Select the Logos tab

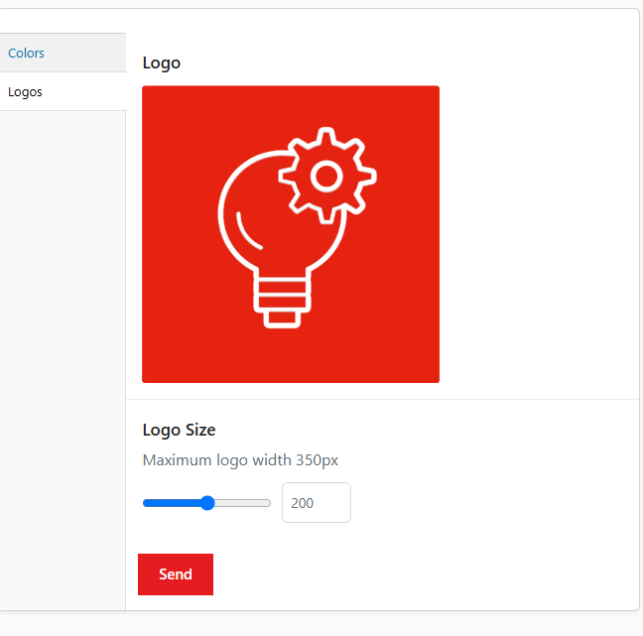point(26,92)
